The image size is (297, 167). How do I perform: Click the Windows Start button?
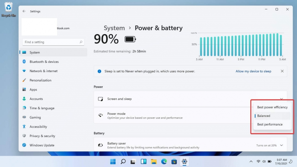(113, 162)
